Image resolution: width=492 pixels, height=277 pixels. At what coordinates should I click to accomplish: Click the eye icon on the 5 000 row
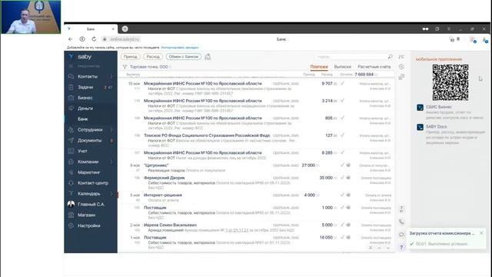[348, 225]
